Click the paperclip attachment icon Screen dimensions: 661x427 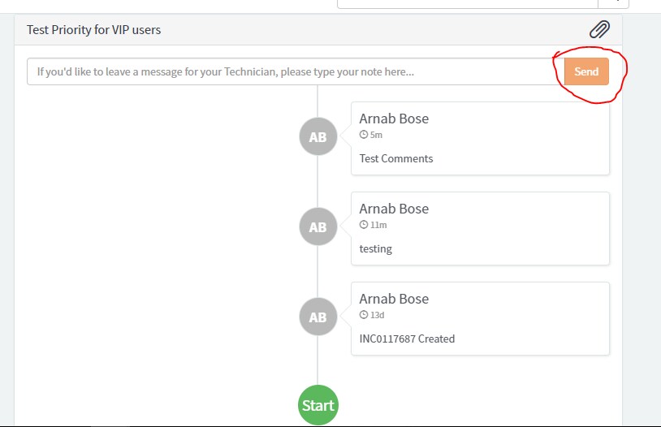(599, 29)
